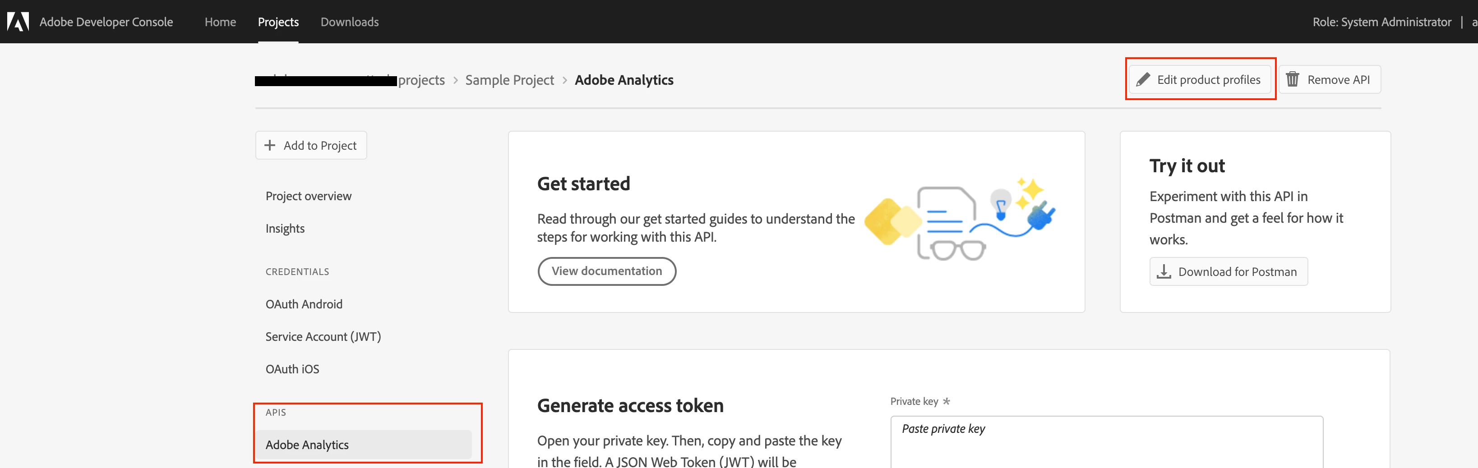Viewport: 1478px width, 468px height.
Task: Go to projects breadcrumb link
Action: point(421,80)
